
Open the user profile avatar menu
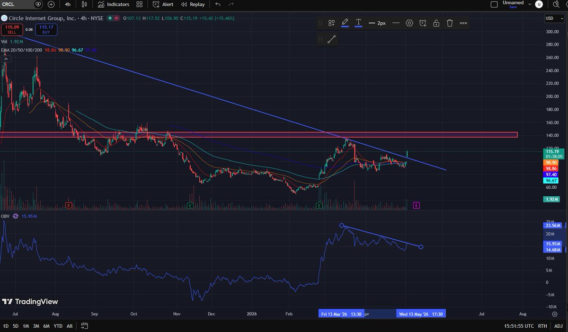pos(539,4)
